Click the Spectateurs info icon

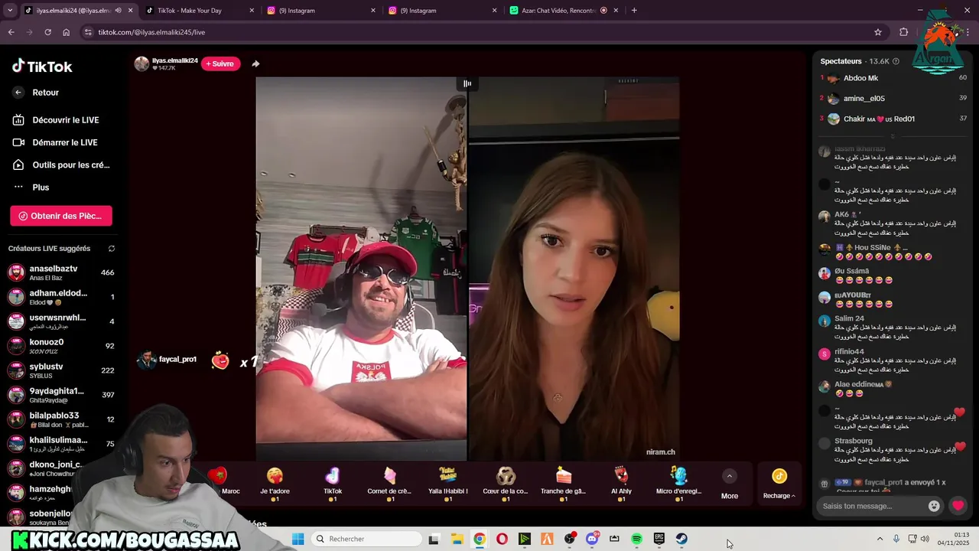pyautogui.click(x=896, y=61)
